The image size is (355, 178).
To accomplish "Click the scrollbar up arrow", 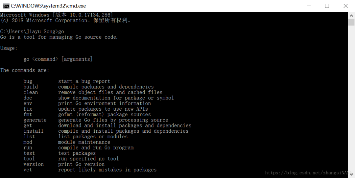I will [351, 15].
